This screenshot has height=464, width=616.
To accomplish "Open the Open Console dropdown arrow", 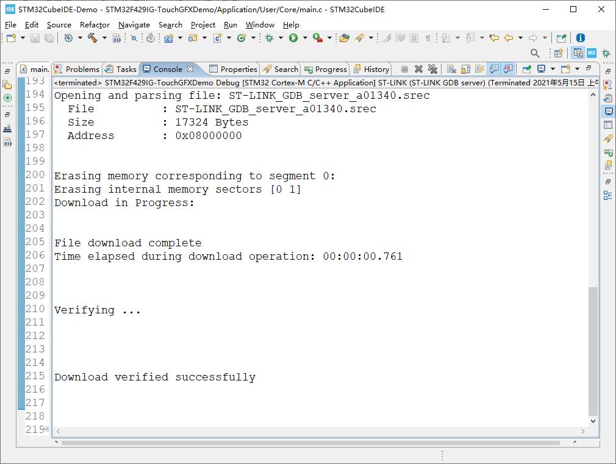I will (x=577, y=69).
